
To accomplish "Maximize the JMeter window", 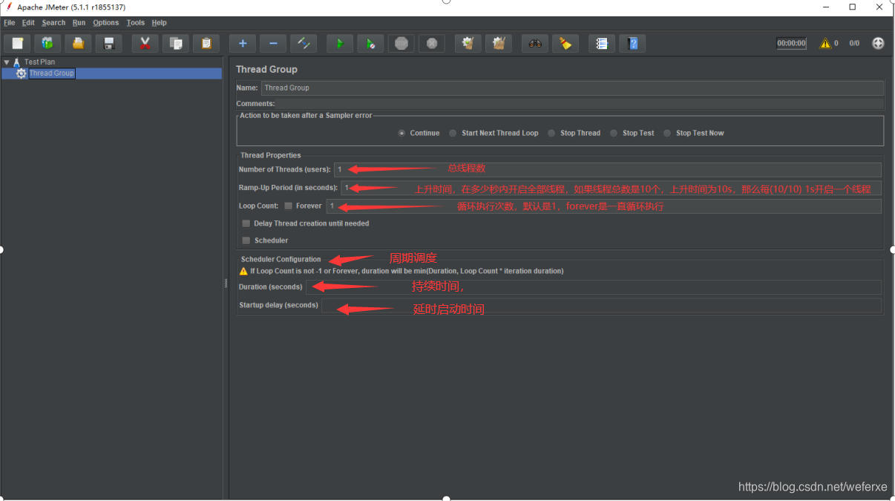I will tap(852, 7).
